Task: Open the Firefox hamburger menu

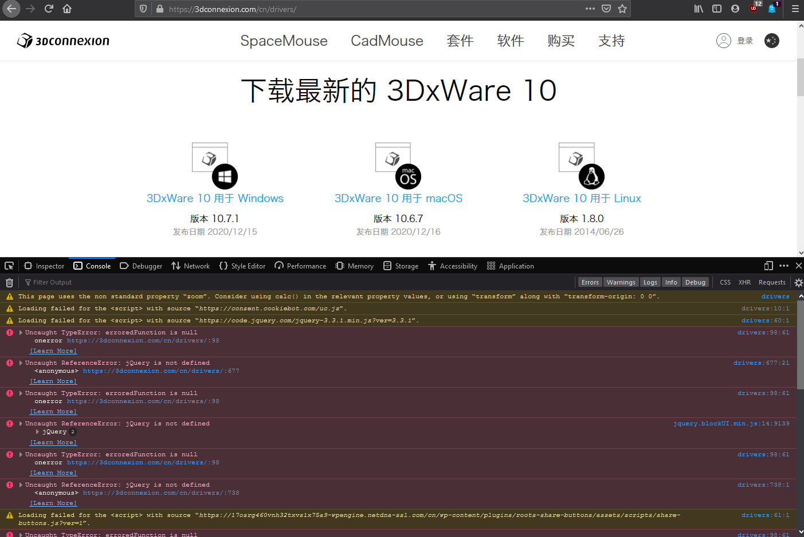Action: click(x=795, y=9)
